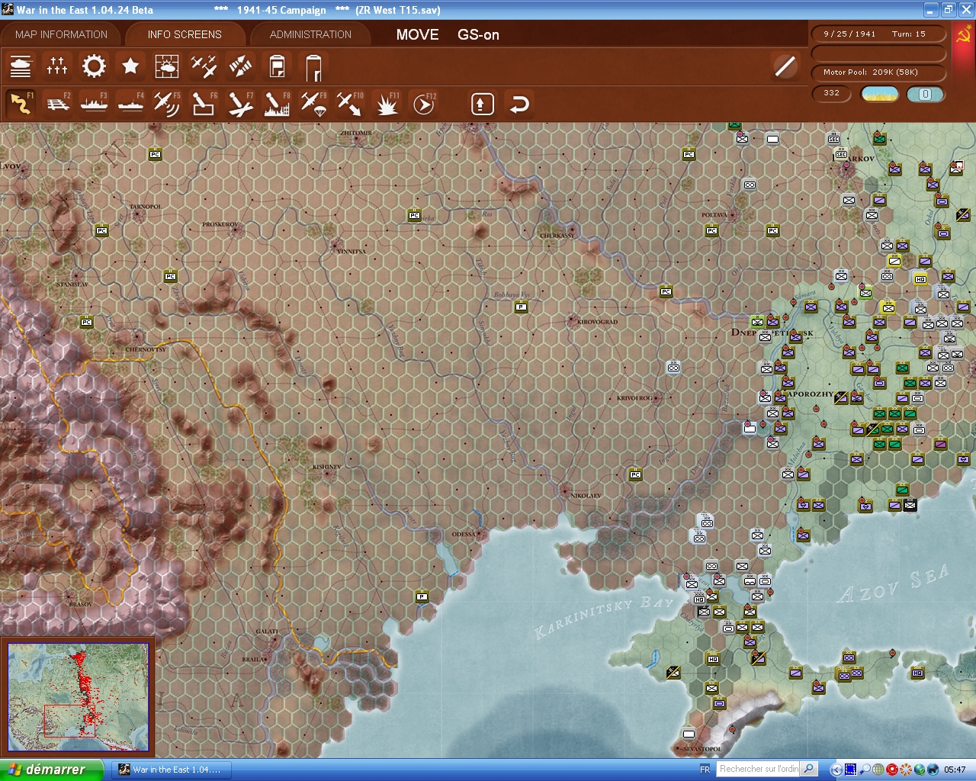
Task: Select the F8 bomb city mode
Action: tap(277, 104)
